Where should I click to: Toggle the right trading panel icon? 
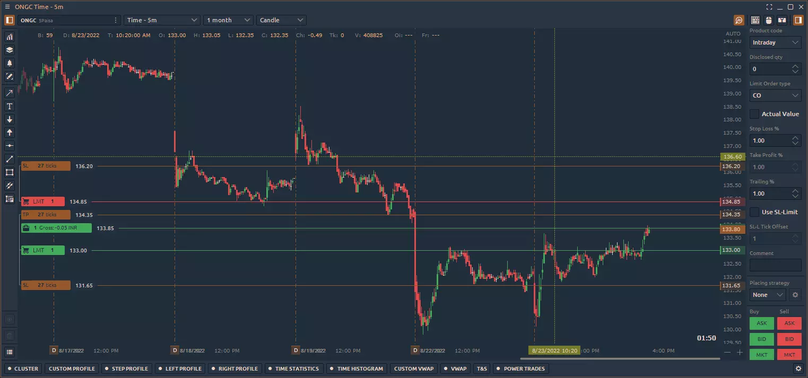797,20
